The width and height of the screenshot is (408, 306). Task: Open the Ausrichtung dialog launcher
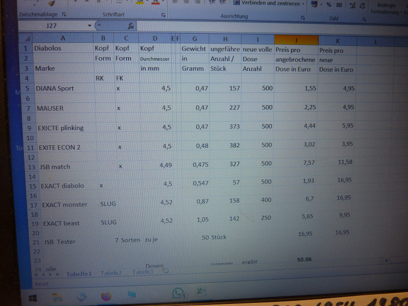coord(302,17)
